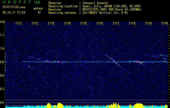Click the 2130 time marker
Image resolution: width=170 pixels, height=108 pixels.
[165, 23]
